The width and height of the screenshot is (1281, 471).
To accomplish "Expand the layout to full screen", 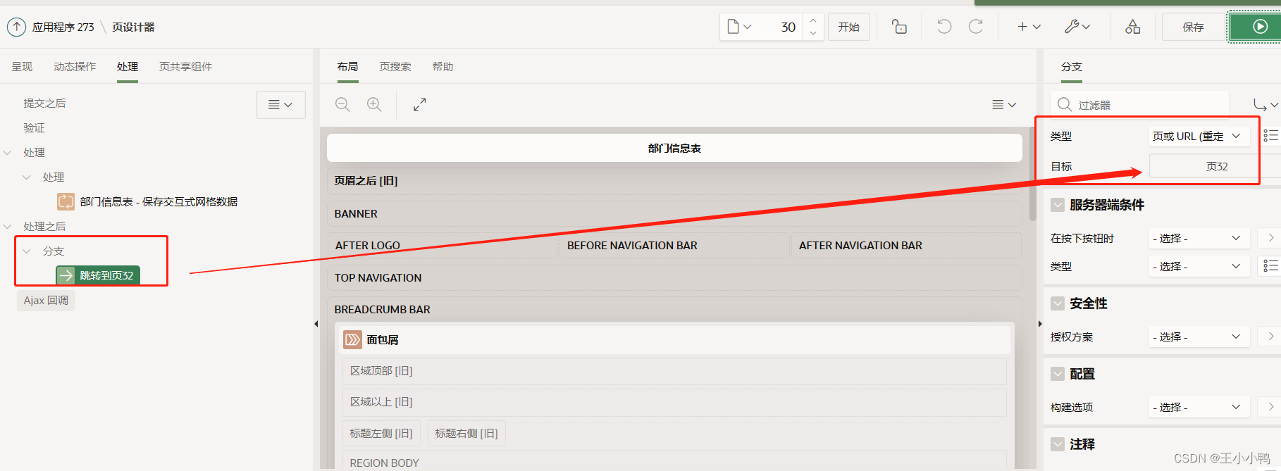I will [420, 105].
